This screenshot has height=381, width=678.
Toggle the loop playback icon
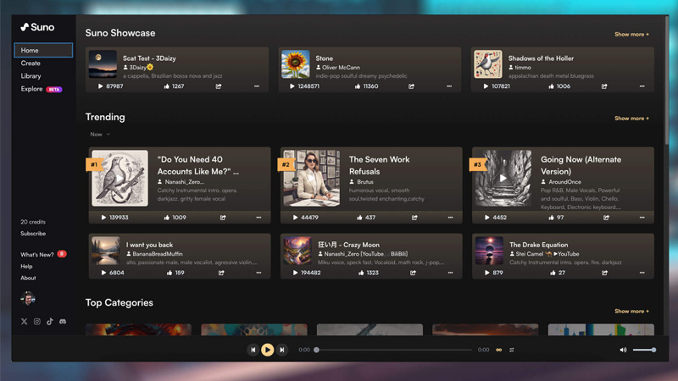tap(499, 350)
